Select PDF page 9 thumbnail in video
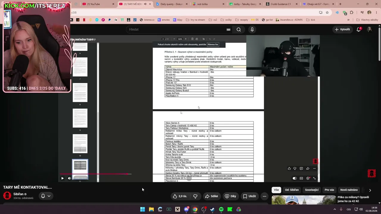381x214 pixels. (80, 118)
